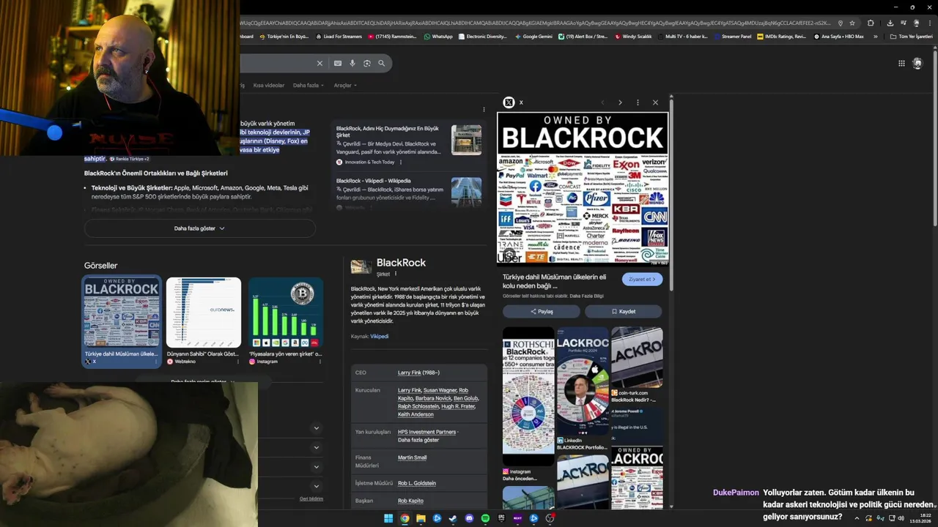
Task: Open volume control in system tray
Action: [901, 518]
